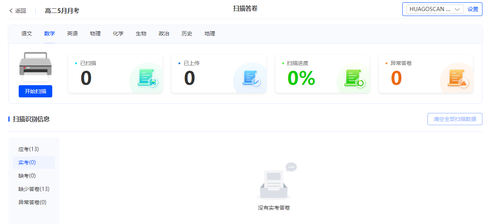Click the 0% scan progress value

(301, 78)
